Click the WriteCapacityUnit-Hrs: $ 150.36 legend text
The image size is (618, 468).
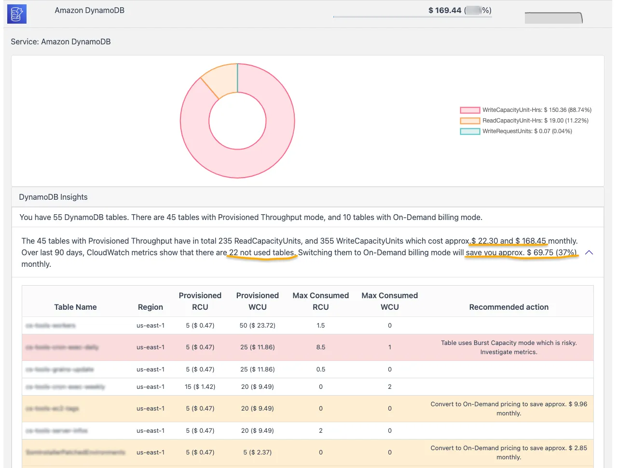click(x=537, y=110)
